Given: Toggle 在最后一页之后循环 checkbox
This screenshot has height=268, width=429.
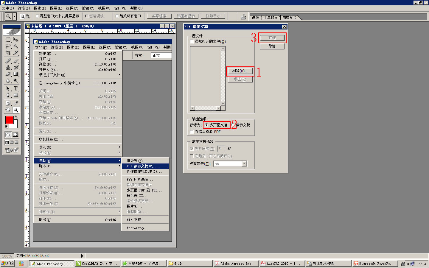Looking at the screenshot, I should [192, 156].
